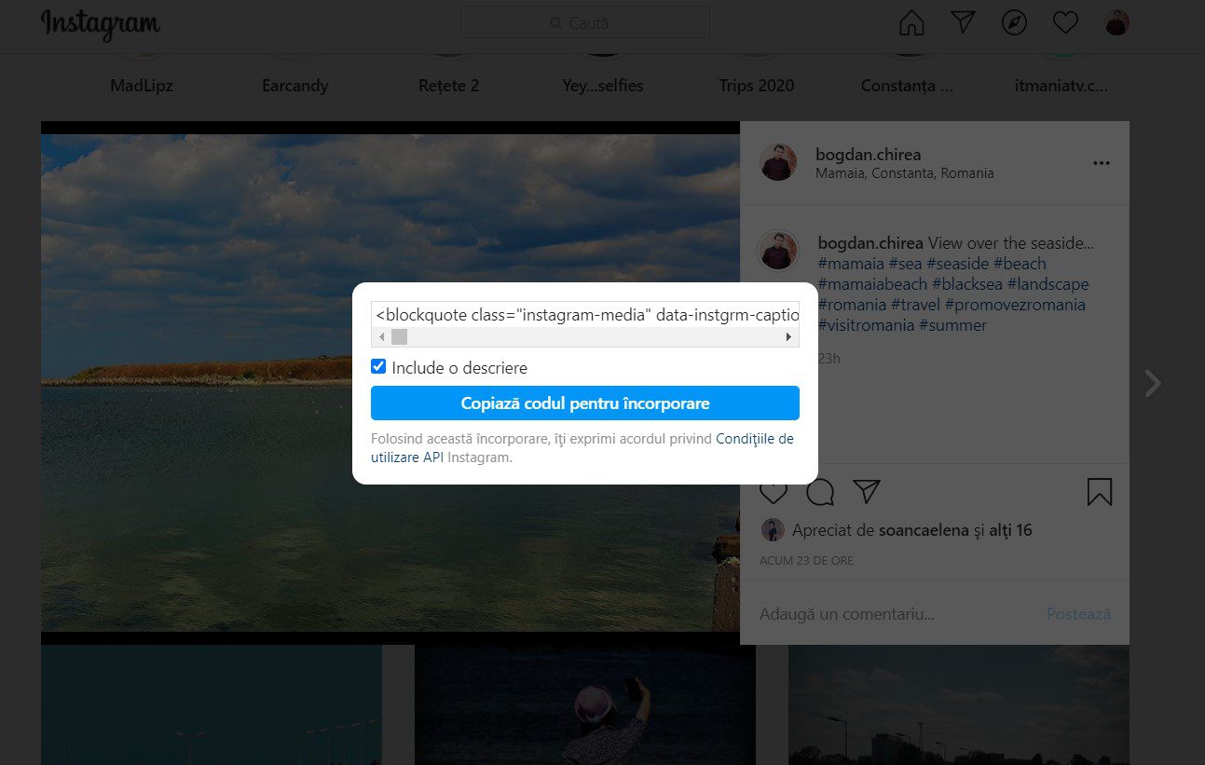Click 23h caption time label
The image size is (1205, 765).
pos(828,358)
